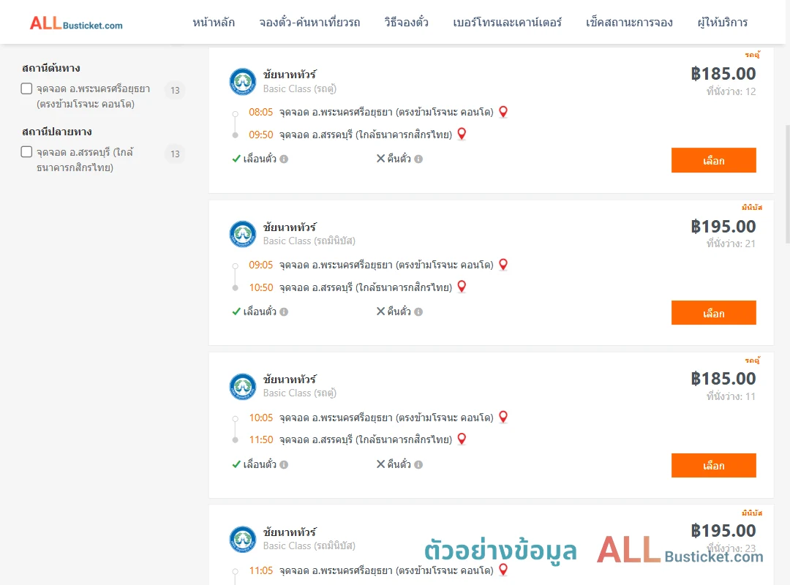Click ที่นั่งว่าง: 11 seat count
The width and height of the screenshot is (790, 585).
tap(731, 396)
